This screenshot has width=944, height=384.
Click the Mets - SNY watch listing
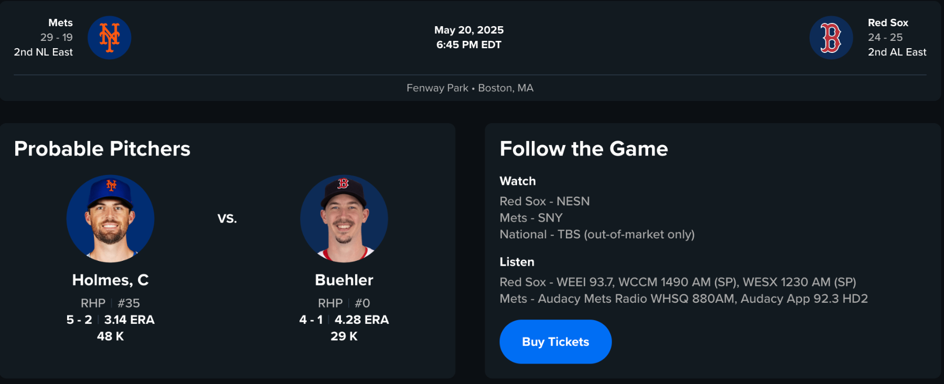coord(531,218)
